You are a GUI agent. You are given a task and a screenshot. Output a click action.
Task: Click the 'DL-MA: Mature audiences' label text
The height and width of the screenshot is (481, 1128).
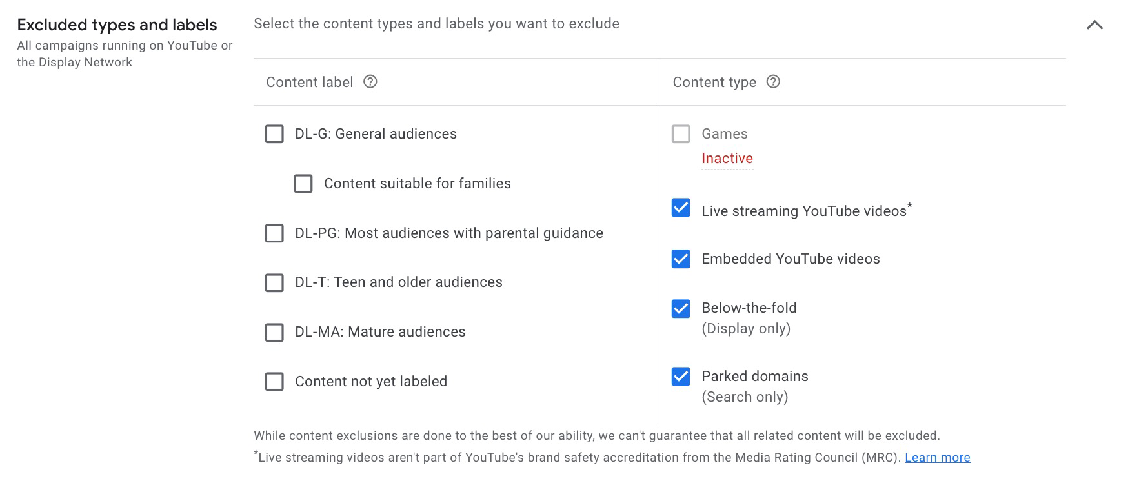(x=380, y=332)
